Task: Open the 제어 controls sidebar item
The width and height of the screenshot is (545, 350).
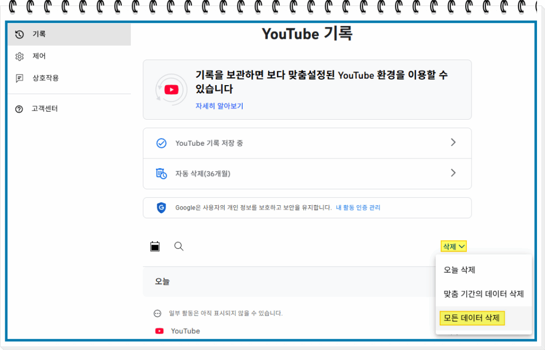Action: tap(69, 56)
